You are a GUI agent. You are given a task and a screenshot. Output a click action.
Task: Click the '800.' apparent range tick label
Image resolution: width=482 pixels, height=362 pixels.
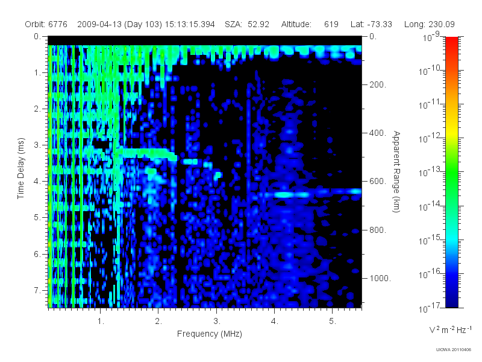(378, 230)
